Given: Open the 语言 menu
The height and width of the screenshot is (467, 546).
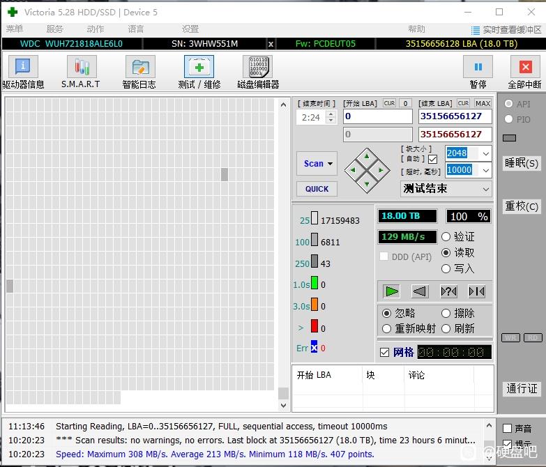Looking at the screenshot, I should coord(136,29).
